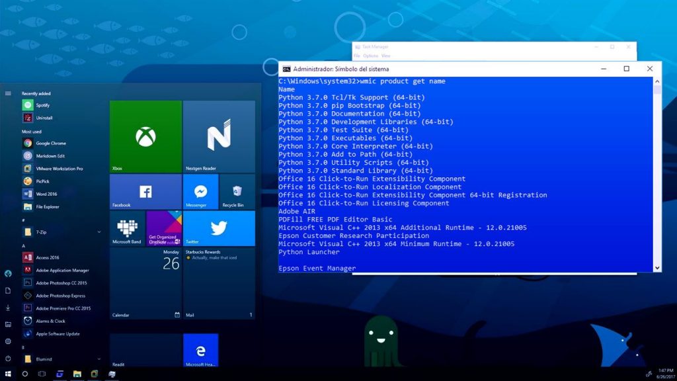Screen dimensions: 677x381
Task: Open the Facebook tile
Action: (x=145, y=192)
